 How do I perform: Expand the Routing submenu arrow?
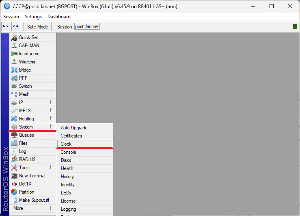(51, 118)
